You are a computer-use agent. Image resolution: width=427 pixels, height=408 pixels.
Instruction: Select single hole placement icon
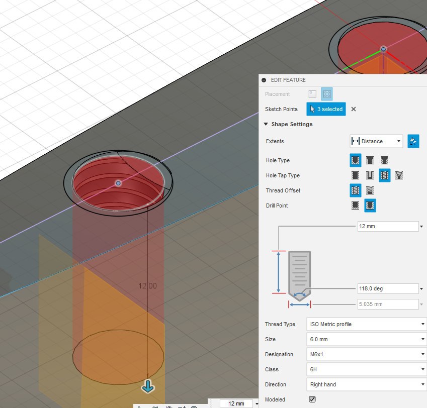tap(312, 94)
